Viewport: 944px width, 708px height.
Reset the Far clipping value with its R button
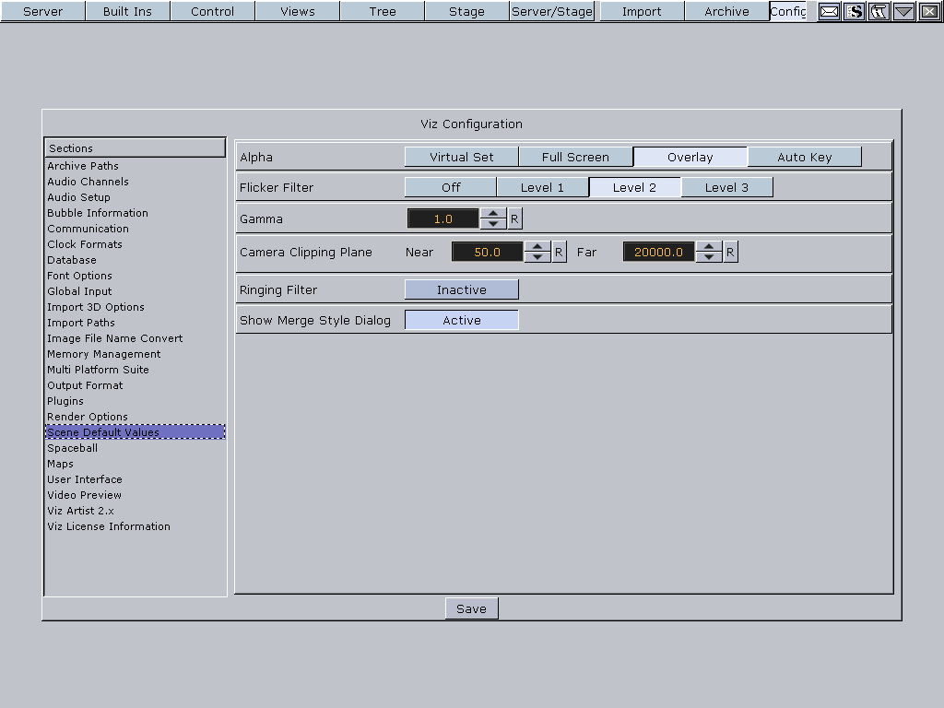(730, 251)
